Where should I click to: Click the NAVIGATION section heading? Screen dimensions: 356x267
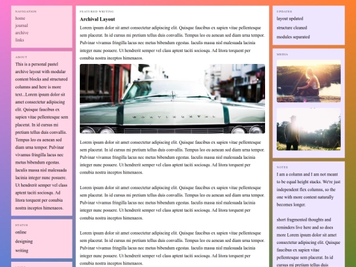pyautogui.click(x=26, y=11)
